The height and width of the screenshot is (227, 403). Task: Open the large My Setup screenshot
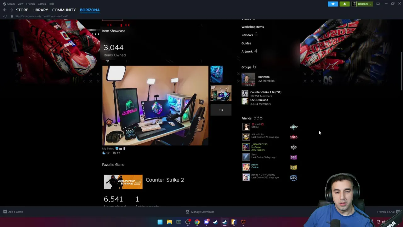pos(155,106)
